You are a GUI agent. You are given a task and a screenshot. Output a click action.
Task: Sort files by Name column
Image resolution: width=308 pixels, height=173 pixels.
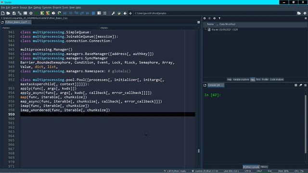coord(210,24)
